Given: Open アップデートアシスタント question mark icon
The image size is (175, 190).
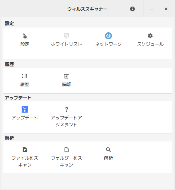Looking at the screenshot, I should (67, 109).
